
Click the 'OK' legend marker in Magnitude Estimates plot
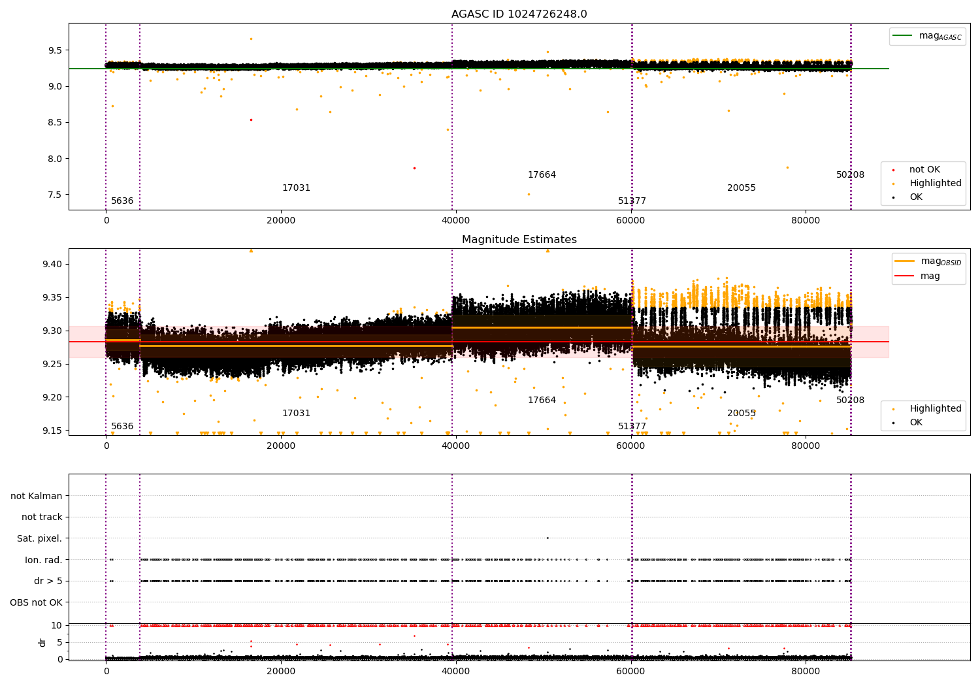[x=893, y=423]
